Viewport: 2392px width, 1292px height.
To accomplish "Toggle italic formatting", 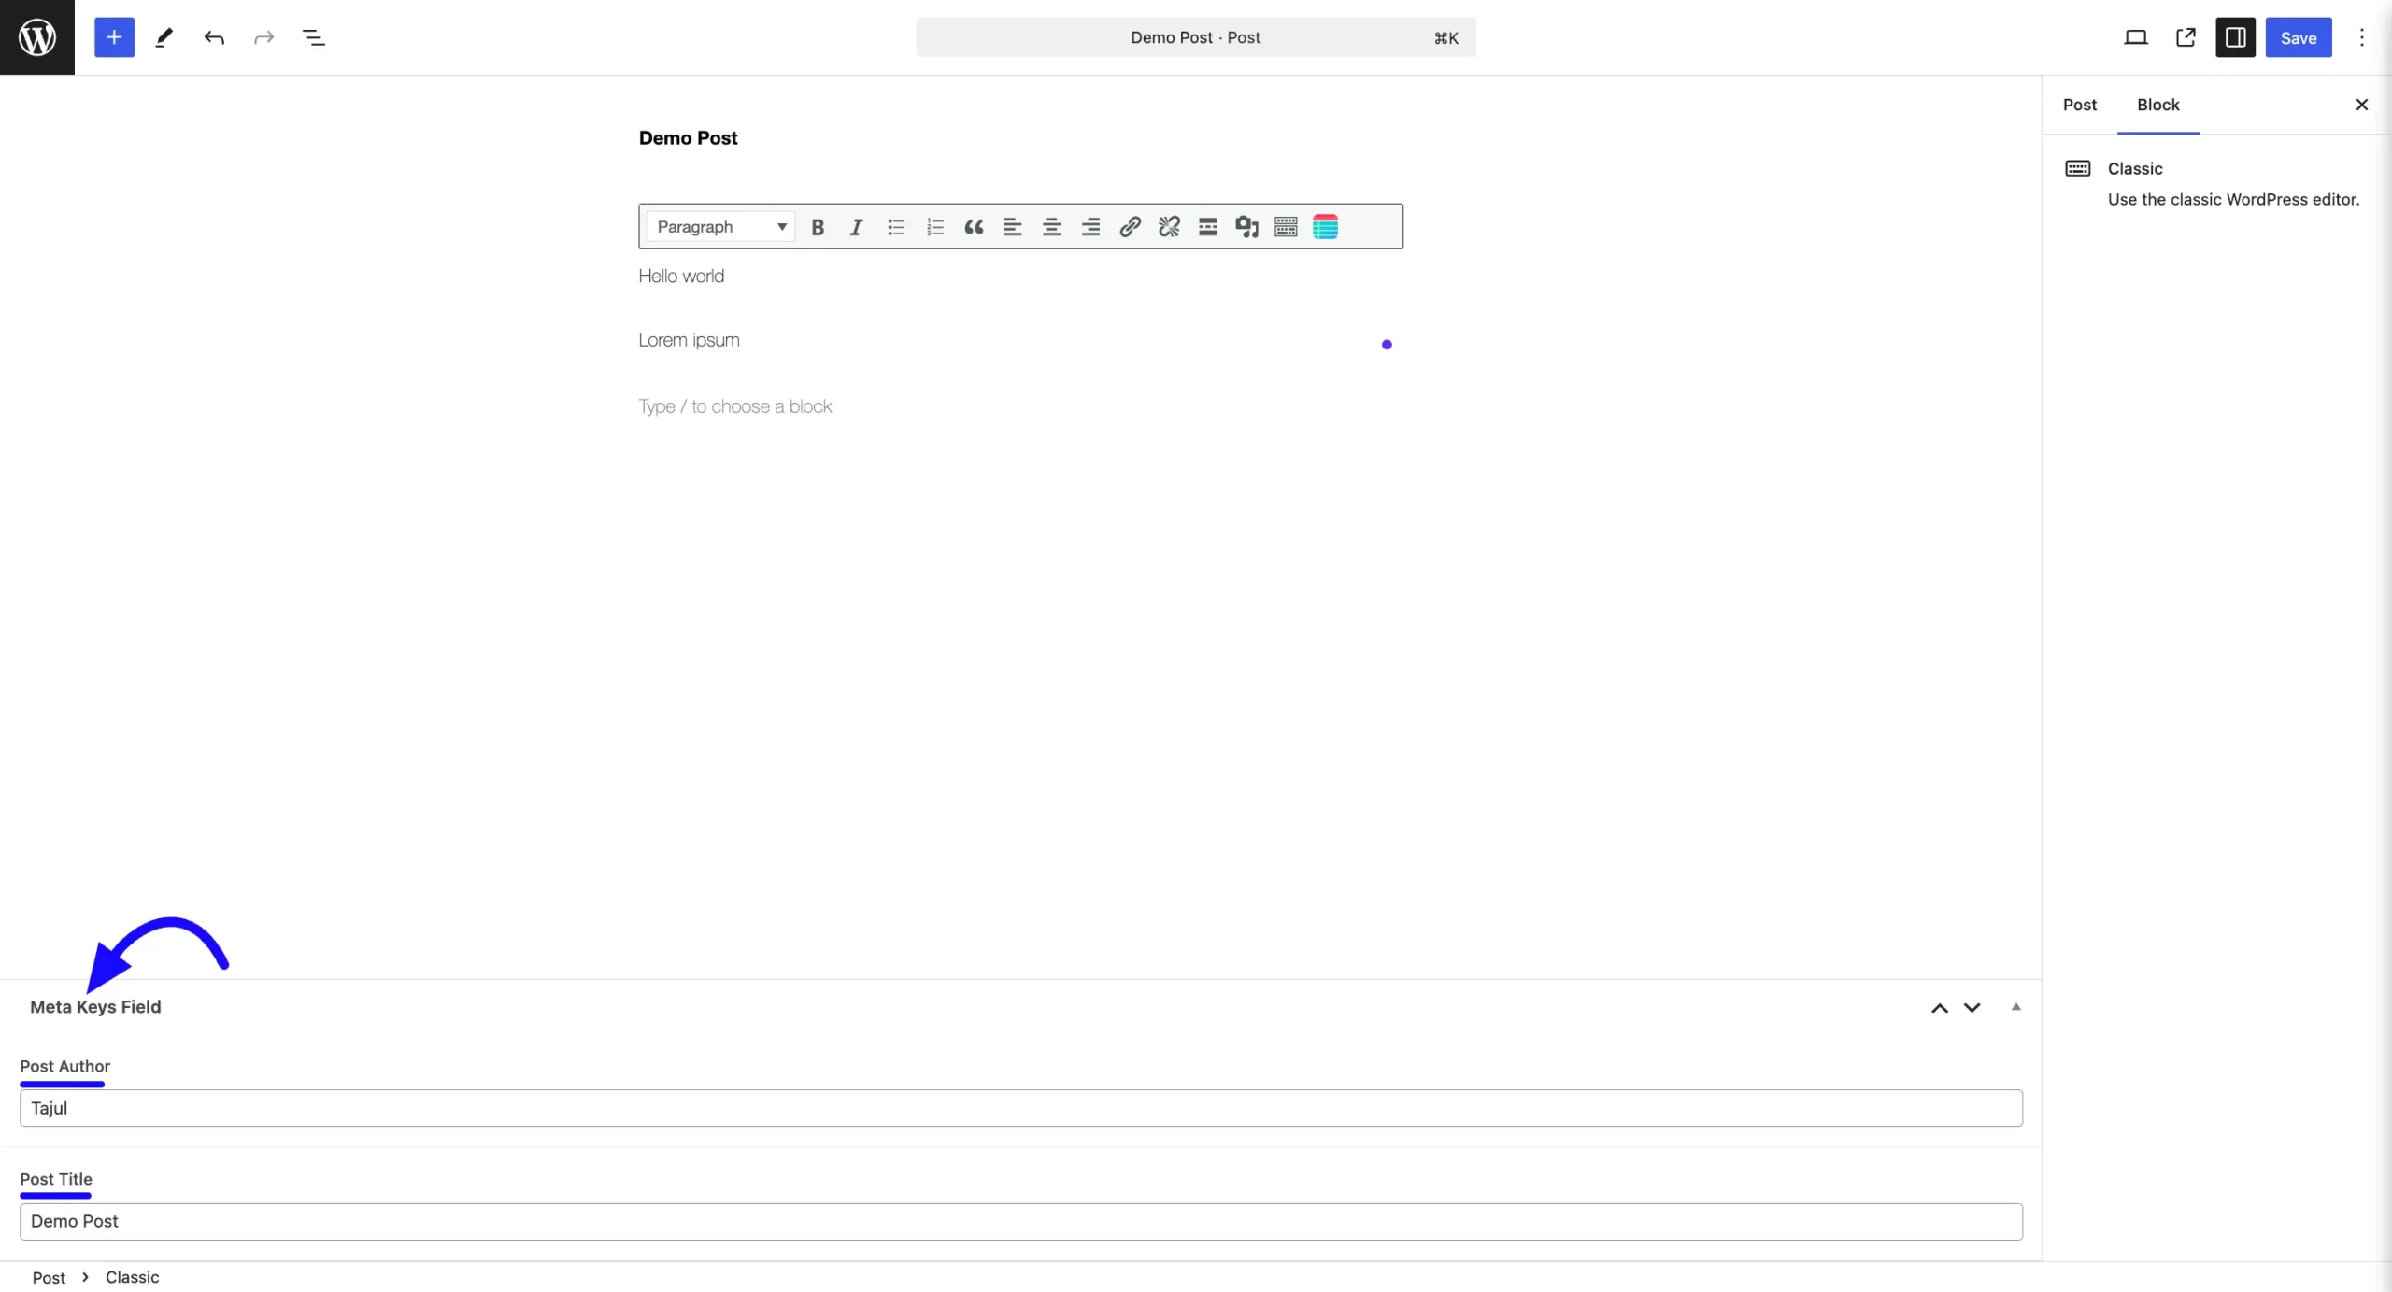I will (856, 227).
